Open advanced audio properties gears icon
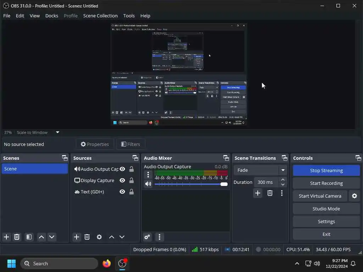The width and height of the screenshot is (363, 272). (147, 237)
